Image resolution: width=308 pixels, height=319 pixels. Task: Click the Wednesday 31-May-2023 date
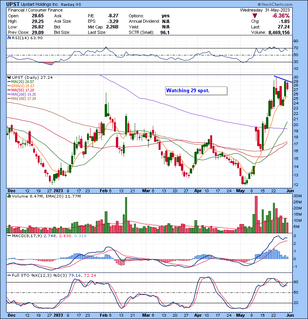click(264, 10)
